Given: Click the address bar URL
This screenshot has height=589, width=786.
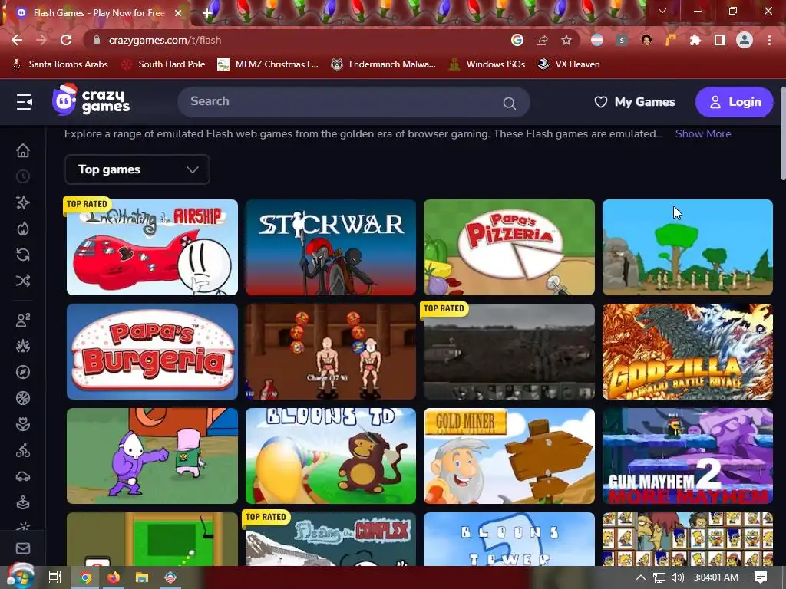Looking at the screenshot, I should coord(165,40).
